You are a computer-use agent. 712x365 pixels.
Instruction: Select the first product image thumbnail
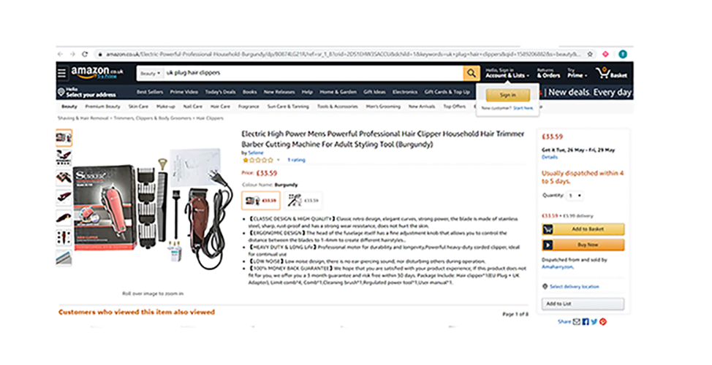click(x=64, y=138)
